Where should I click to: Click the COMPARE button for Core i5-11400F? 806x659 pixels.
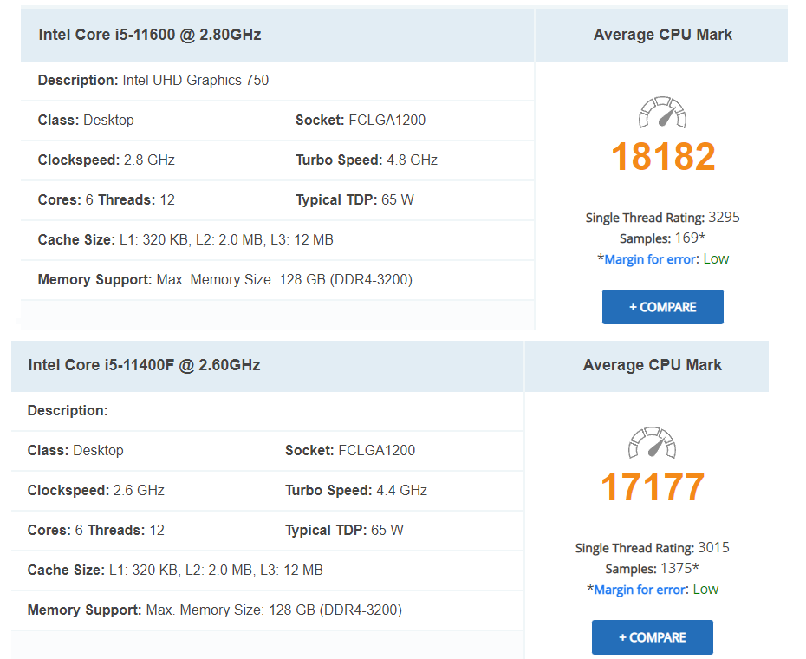[x=653, y=637]
